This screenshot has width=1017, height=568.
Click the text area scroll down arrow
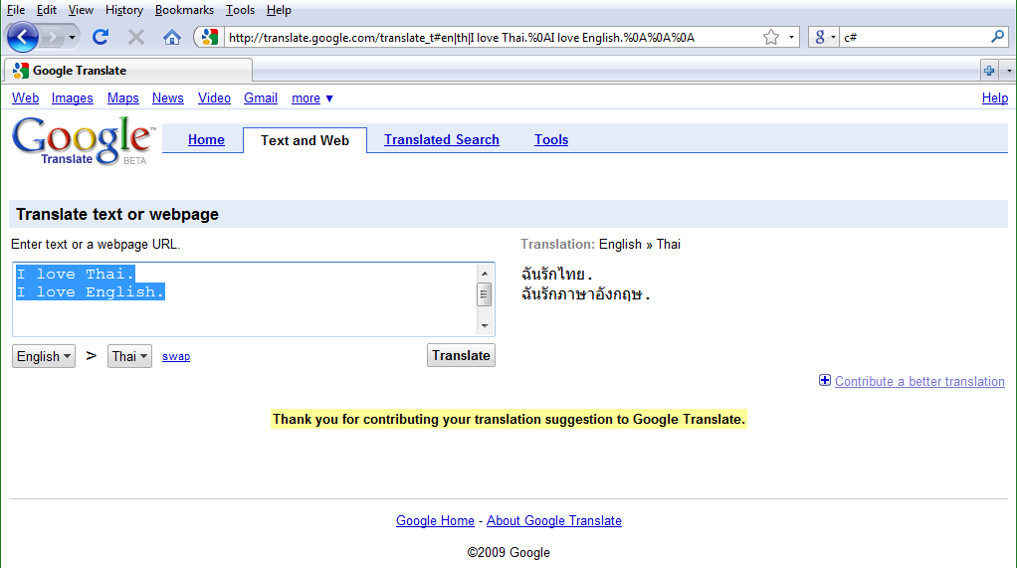point(485,325)
